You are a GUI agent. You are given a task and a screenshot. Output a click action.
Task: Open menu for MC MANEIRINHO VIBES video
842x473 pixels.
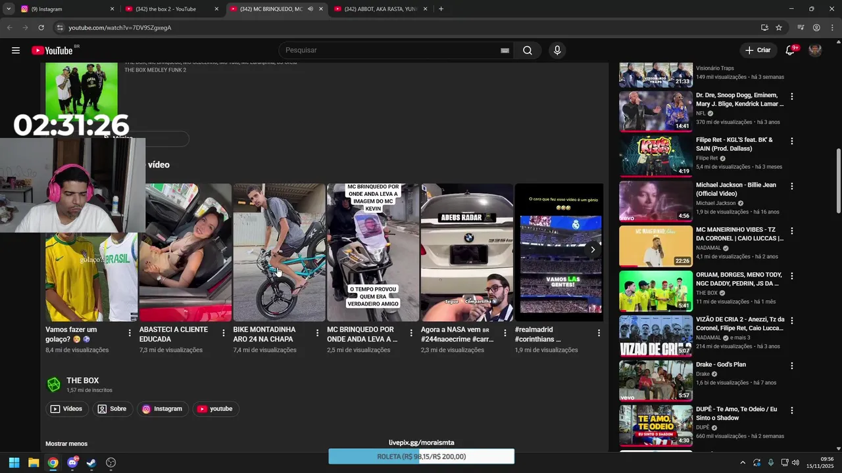[792, 231]
